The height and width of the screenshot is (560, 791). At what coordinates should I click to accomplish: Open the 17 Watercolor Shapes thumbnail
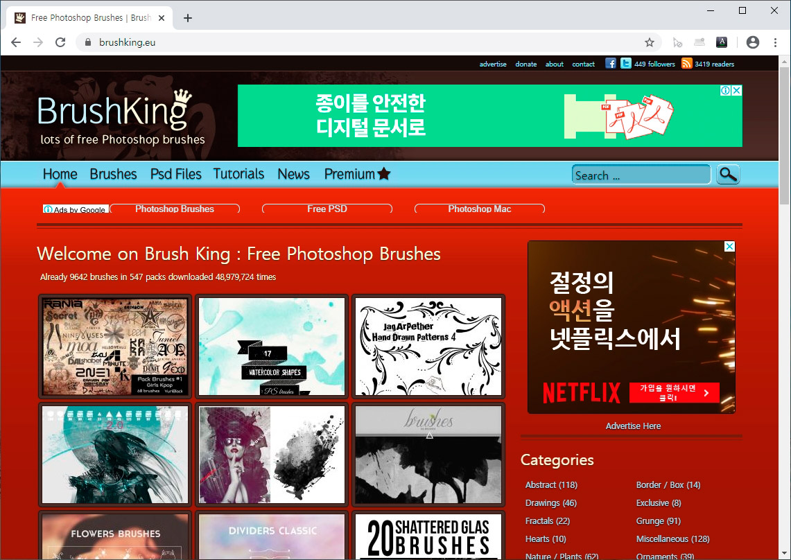[x=272, y=347]
